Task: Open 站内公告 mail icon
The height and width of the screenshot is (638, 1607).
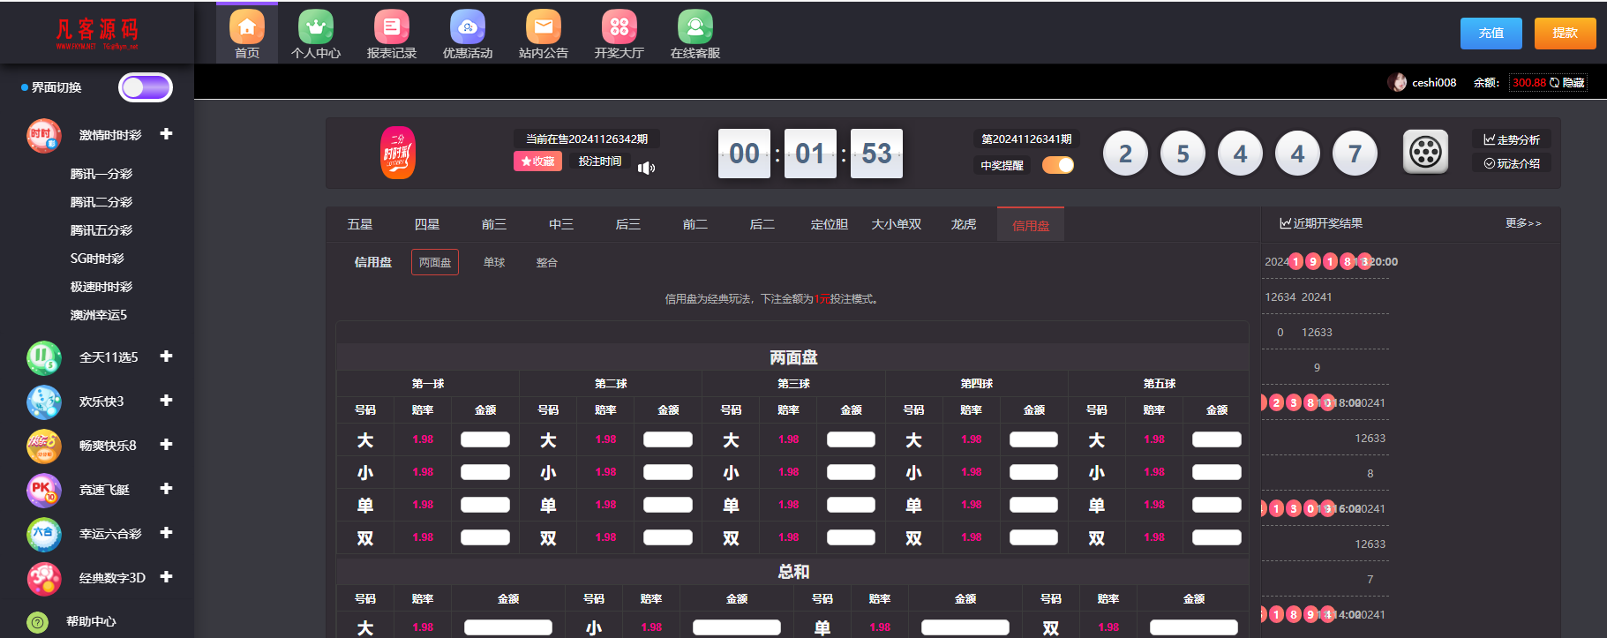Action: click(544, 27)
